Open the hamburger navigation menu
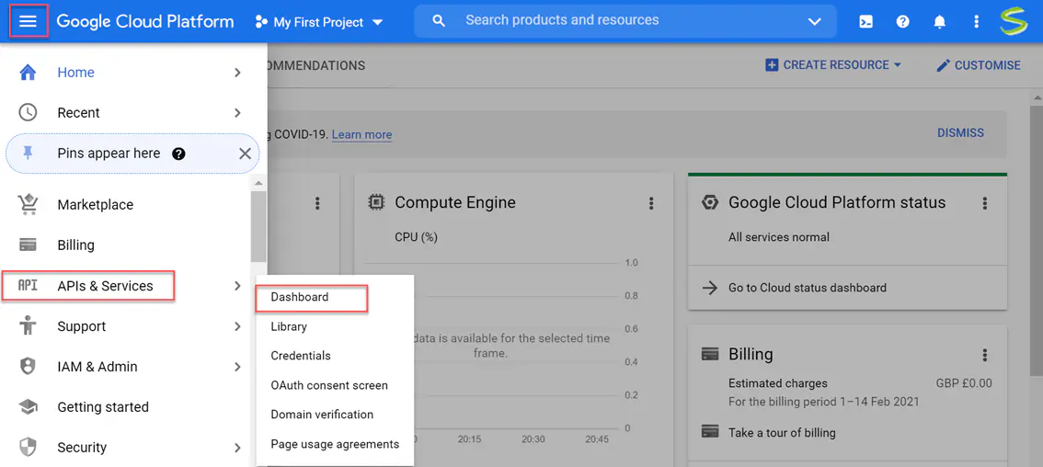1043x467 pixels. point(28,22)
